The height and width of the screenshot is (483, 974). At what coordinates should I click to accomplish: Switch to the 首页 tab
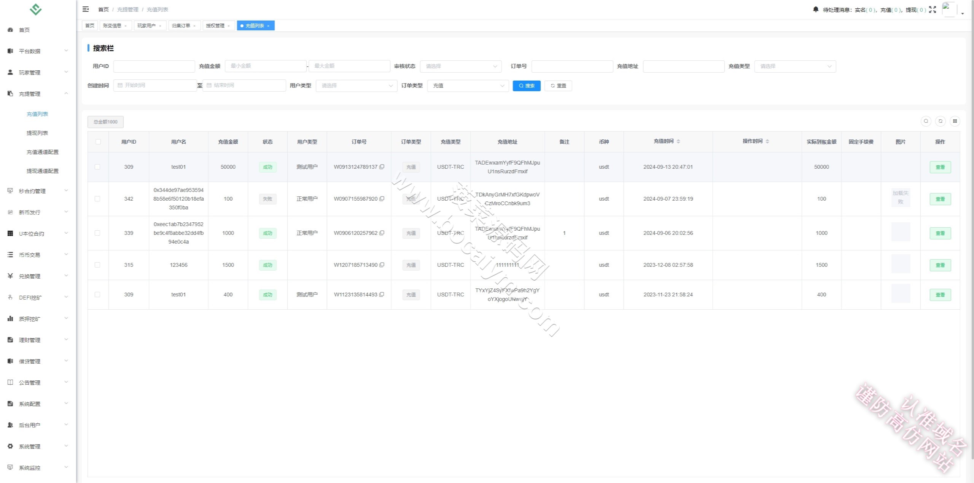click(90, 26)
